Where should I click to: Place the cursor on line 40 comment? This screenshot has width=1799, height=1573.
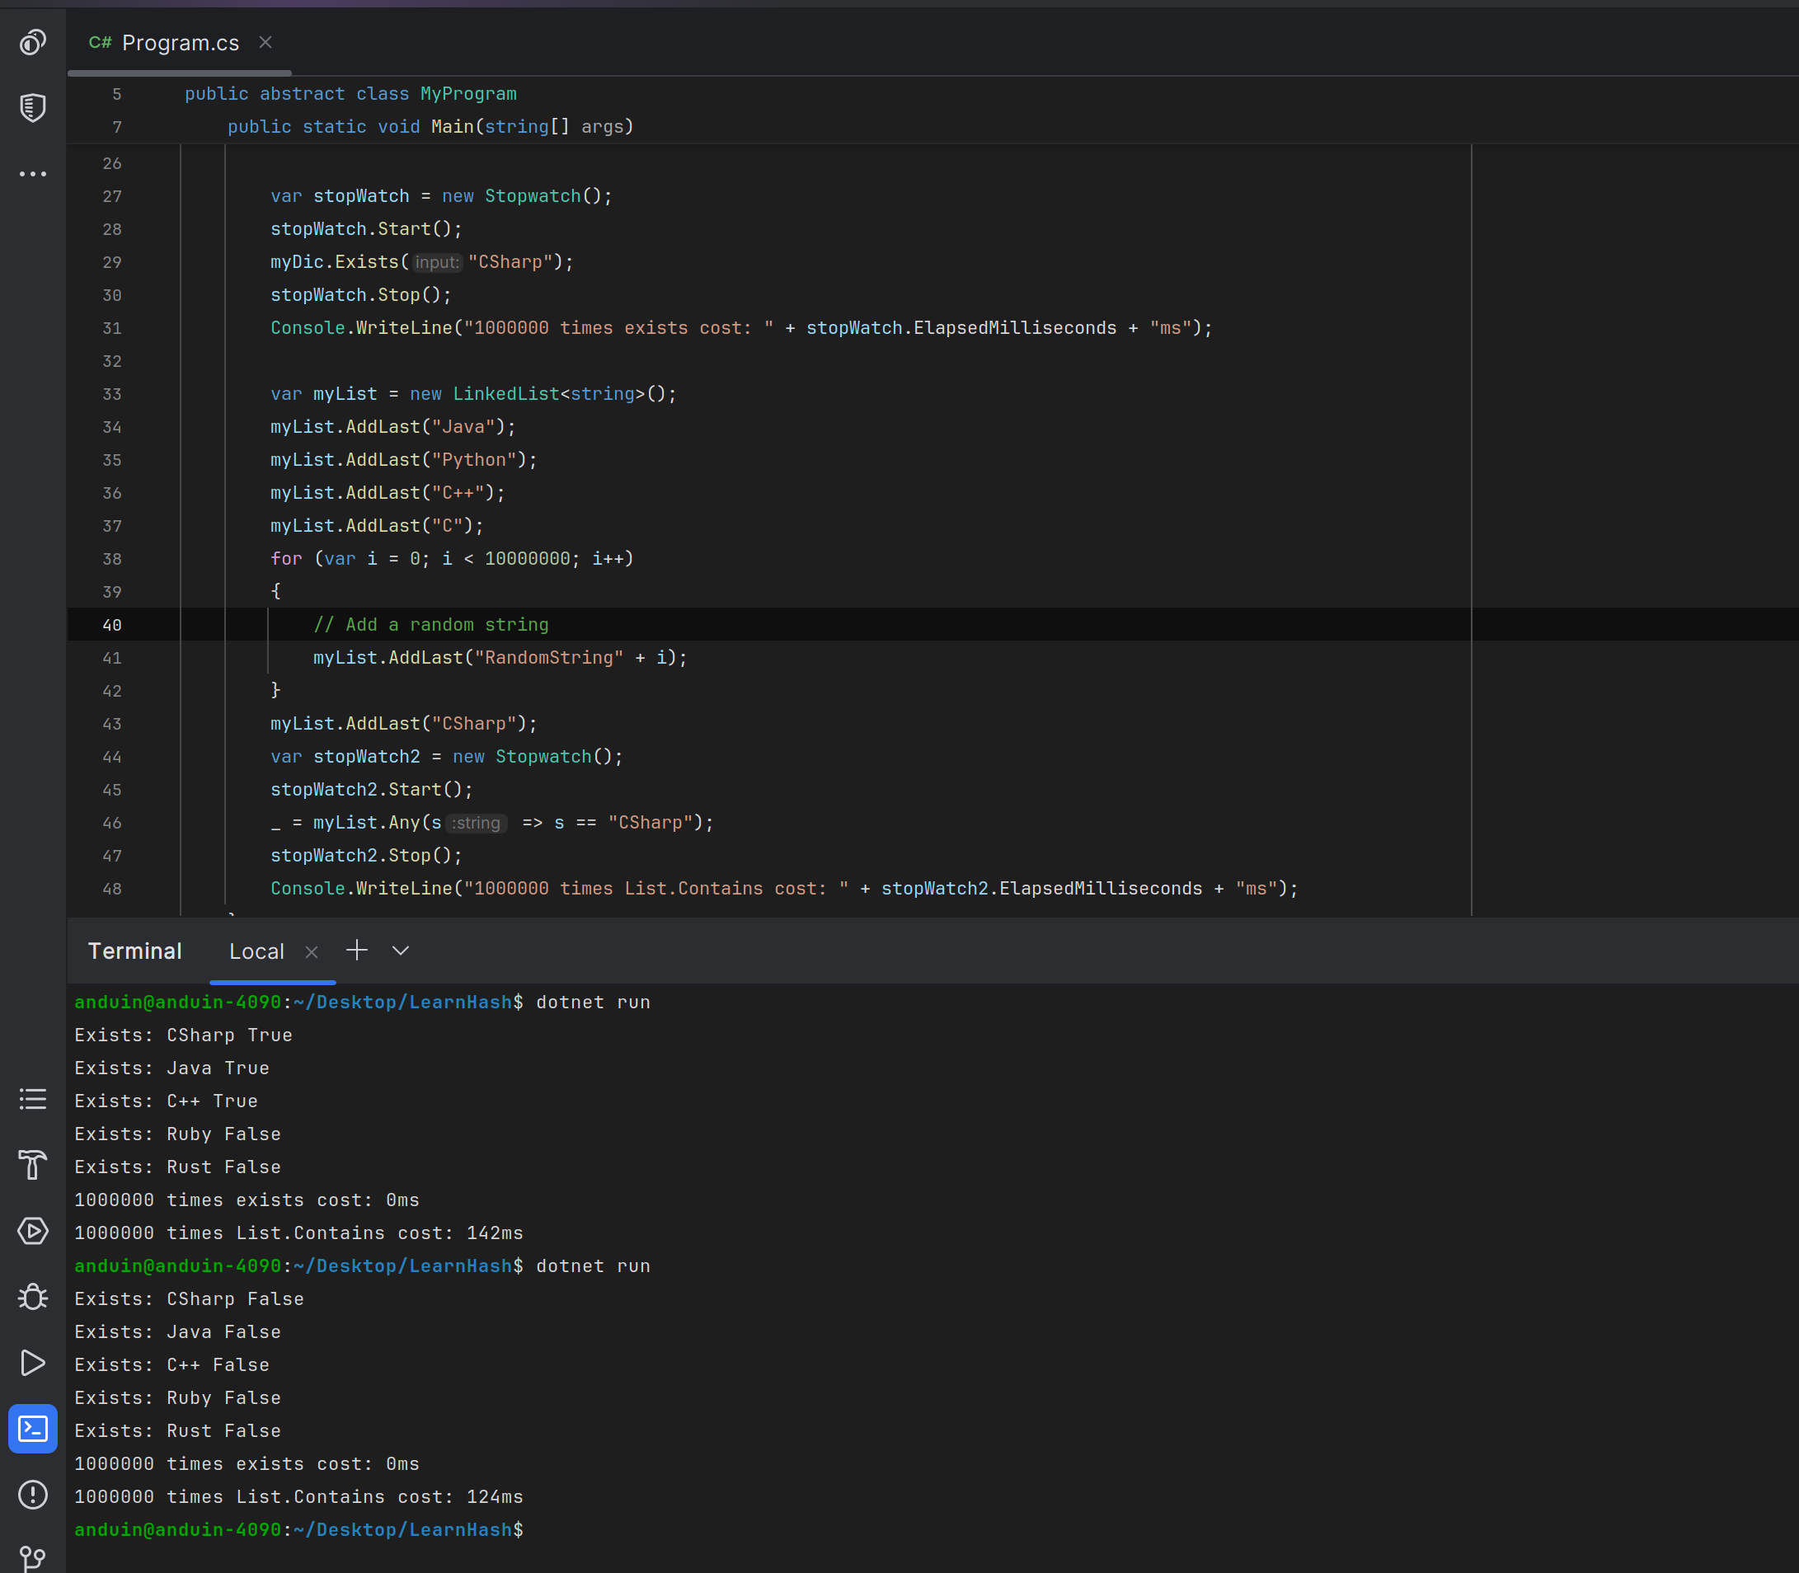coord(430,625)
